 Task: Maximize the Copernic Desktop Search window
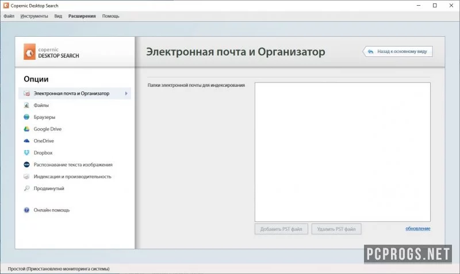435,6
